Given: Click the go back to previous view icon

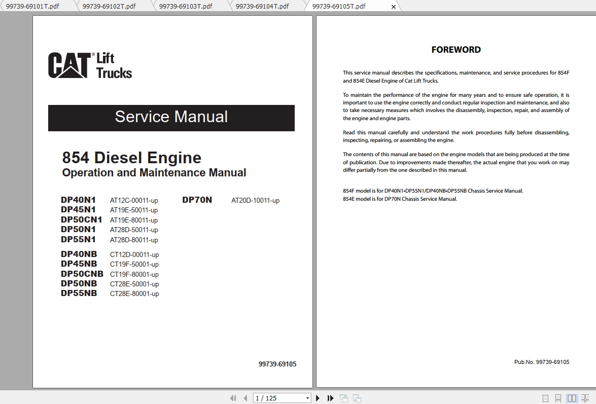Looking at the screenshot, I should [x=343, y=398].
